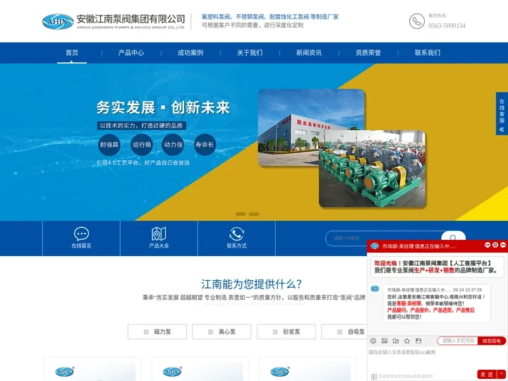
Task: Click 发送 send button in chat
Action: [x=487, y=374]
